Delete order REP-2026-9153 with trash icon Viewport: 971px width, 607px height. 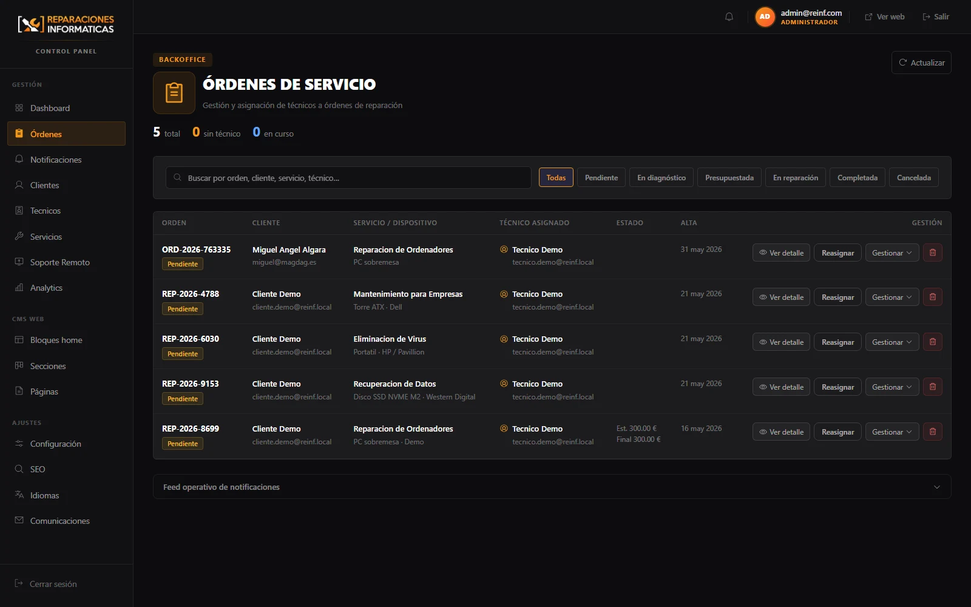pos(933,387)
